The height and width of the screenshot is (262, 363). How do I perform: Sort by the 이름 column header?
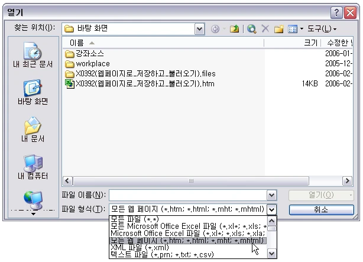[x=163, y=43]
